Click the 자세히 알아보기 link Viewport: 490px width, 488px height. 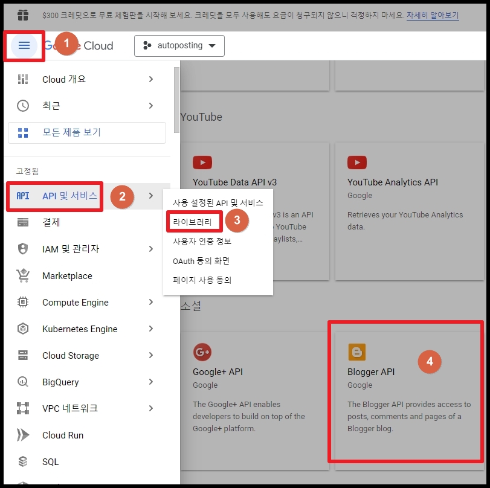[x=433, y=15]
